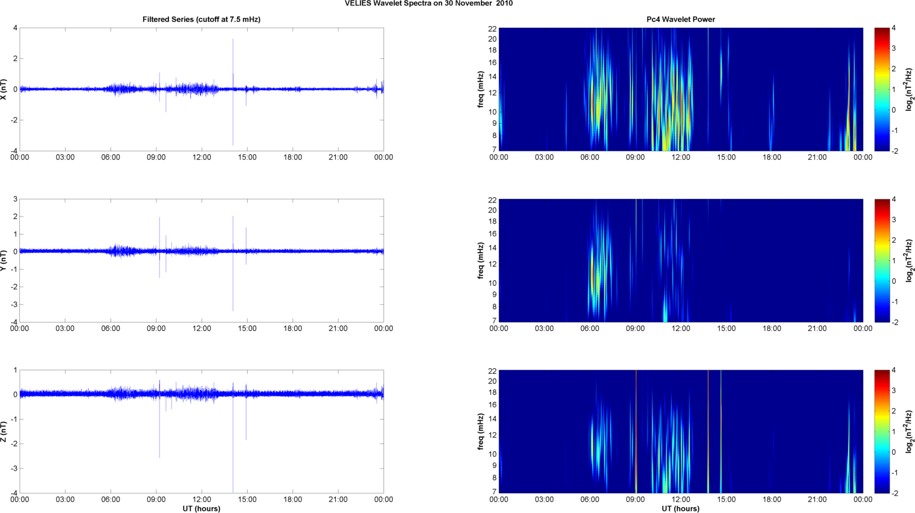Click the Filtered Series plot title

click(201, 19)
